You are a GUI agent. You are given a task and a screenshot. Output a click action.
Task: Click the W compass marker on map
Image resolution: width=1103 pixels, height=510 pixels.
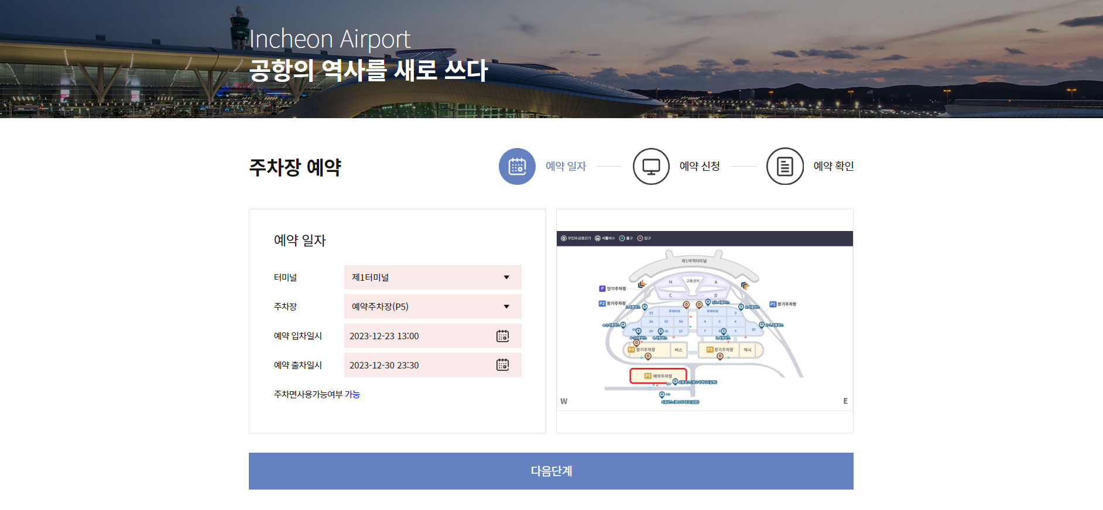pyautogui.click(x=564, y=401)
